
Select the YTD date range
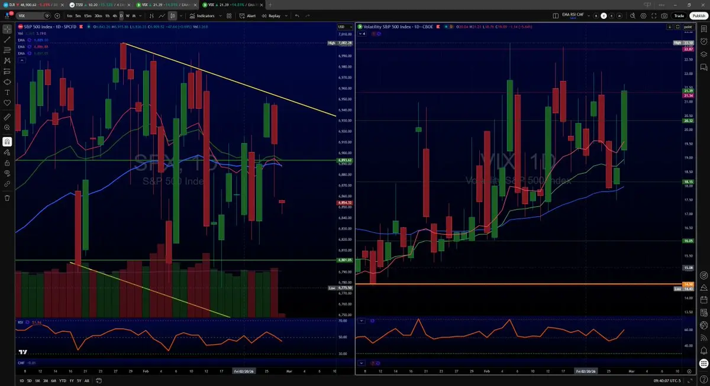coord(62,381)
